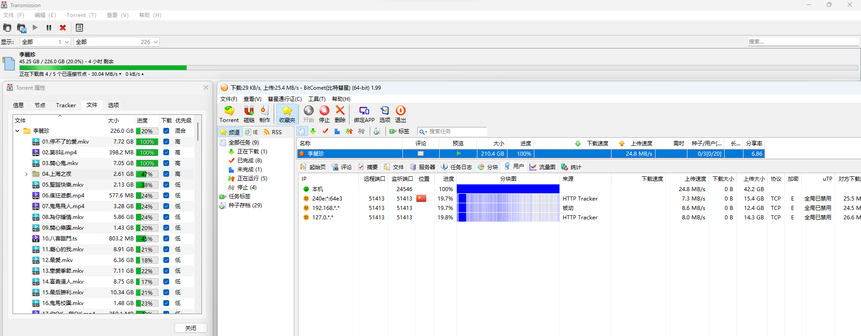Toggle download checkbox for 08.為你鍾情.mkv
Screen dimensions: 861x336
coord(166,217)
